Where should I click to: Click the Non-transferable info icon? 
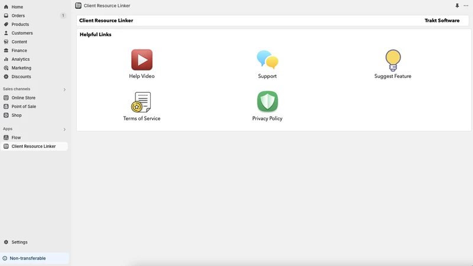point(5,258)
